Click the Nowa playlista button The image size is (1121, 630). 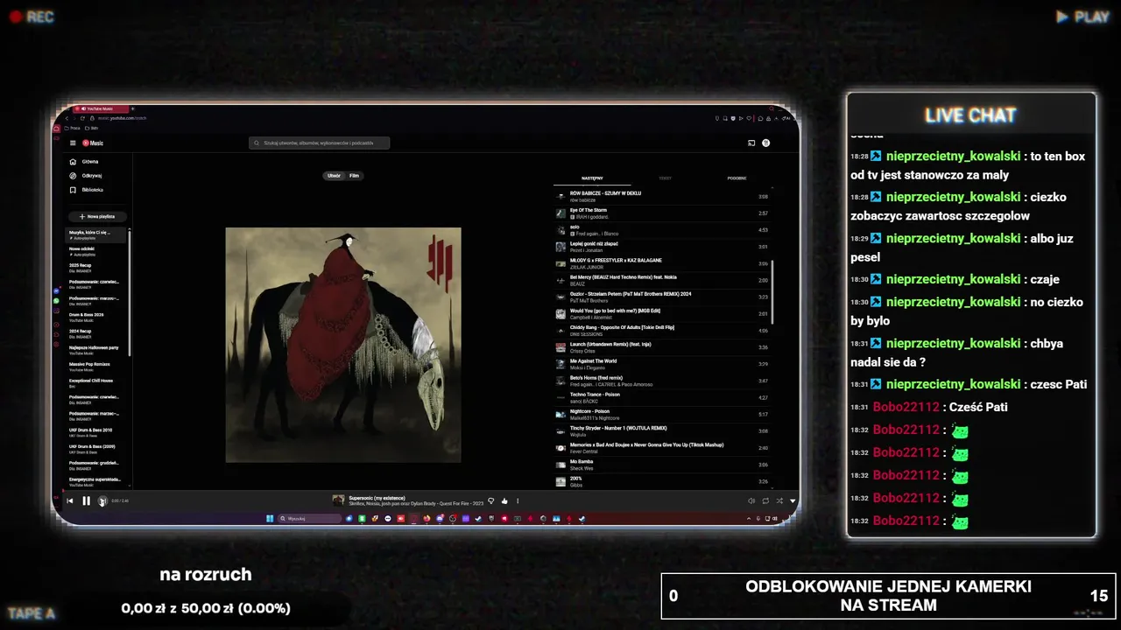97,216
